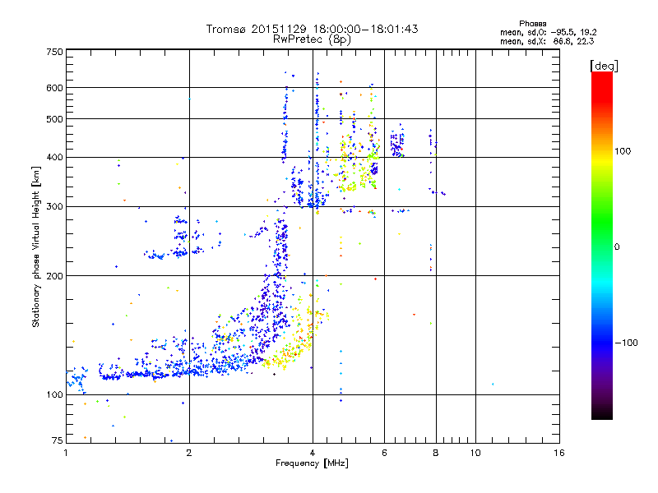Click the black bottom of the phase colorbar
Viewport: 658px width, 493px height.
(602, 413)
